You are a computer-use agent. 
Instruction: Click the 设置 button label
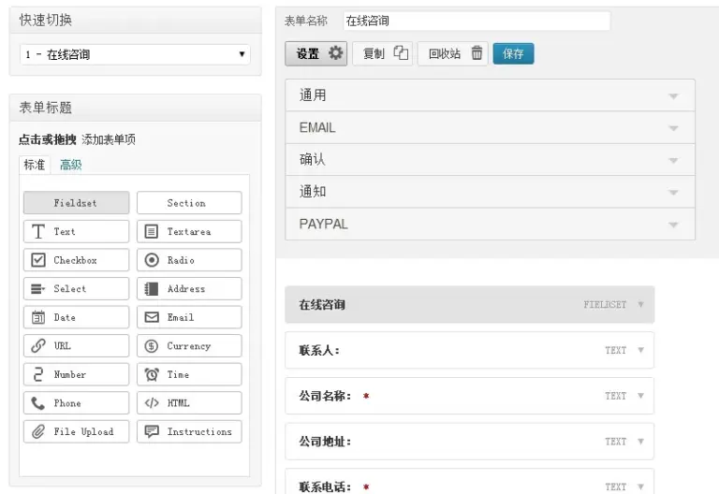[x=307, y=53]
